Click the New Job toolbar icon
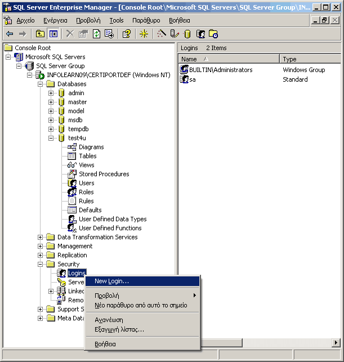The width and height of the screenshot is (344, 362). [213, 34]
